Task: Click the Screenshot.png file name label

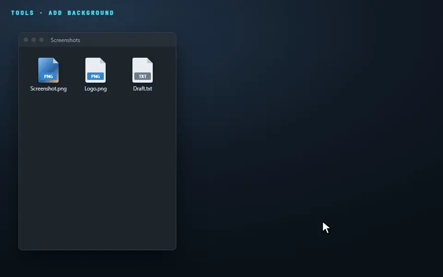Action: point(48,89)
